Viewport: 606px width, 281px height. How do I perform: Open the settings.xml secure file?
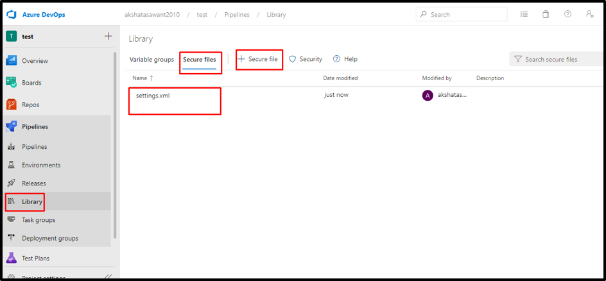153,96
